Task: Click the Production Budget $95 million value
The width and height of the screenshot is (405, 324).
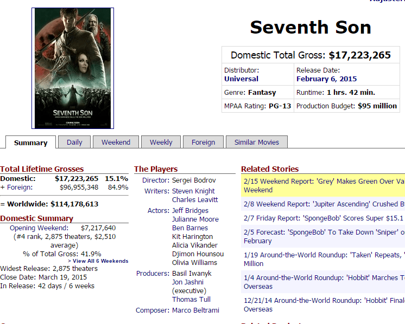Action: tap(377, 106)
